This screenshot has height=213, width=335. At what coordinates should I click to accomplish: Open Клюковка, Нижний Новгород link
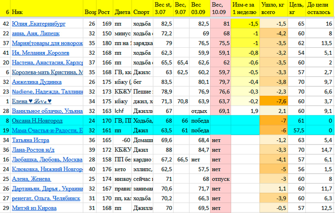[47, 169]
